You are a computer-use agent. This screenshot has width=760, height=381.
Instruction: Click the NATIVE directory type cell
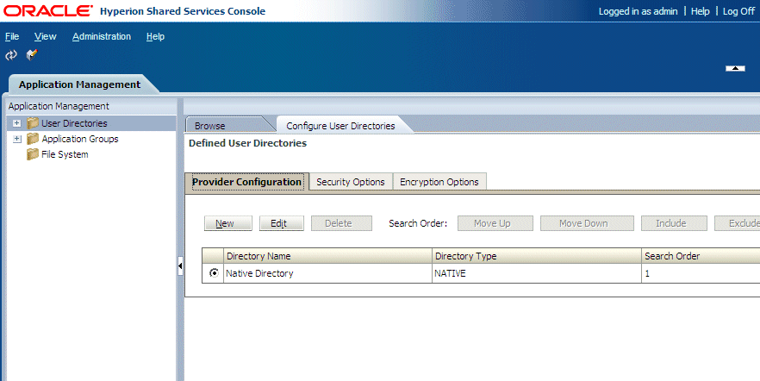pyautogui.click(x=537, y=273)
